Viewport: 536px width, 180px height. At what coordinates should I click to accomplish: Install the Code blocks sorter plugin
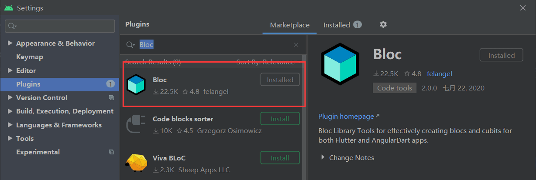click(280, 119)
